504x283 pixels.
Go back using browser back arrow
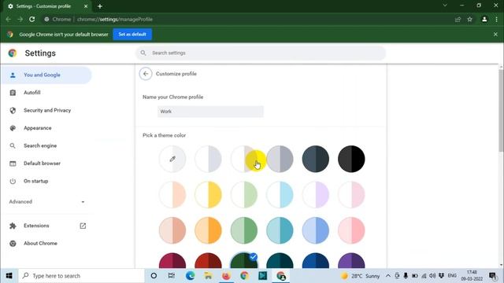coord(9,19)
